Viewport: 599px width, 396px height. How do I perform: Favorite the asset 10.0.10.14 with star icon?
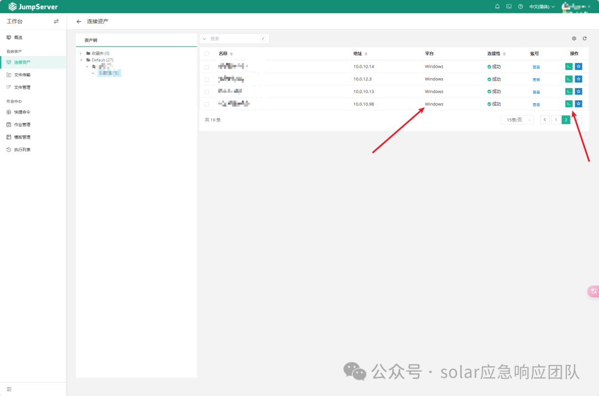tap(578, 66)
